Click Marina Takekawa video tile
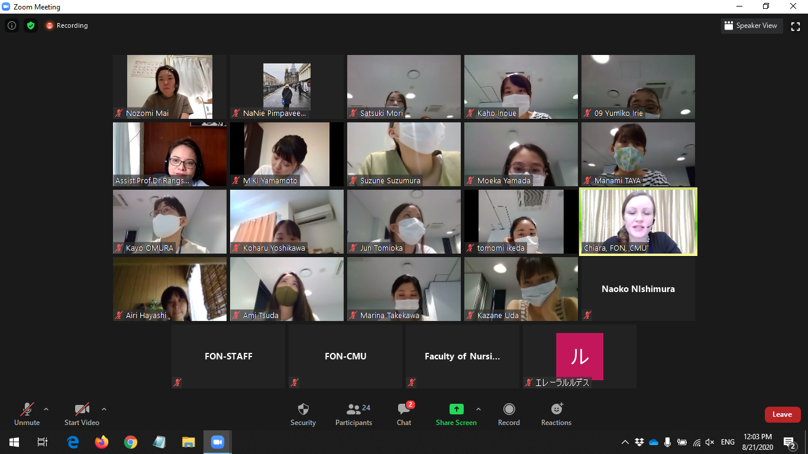This screenshot has width=808, height=454. tap(404, 289)
